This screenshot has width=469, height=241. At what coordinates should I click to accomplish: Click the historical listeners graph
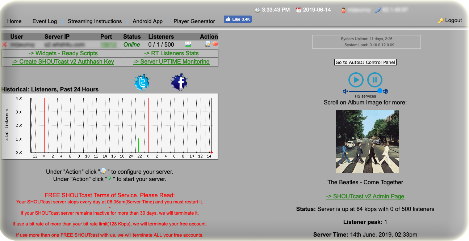(110, 126)
